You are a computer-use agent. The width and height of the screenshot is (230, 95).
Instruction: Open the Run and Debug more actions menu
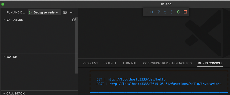[72, 12]
